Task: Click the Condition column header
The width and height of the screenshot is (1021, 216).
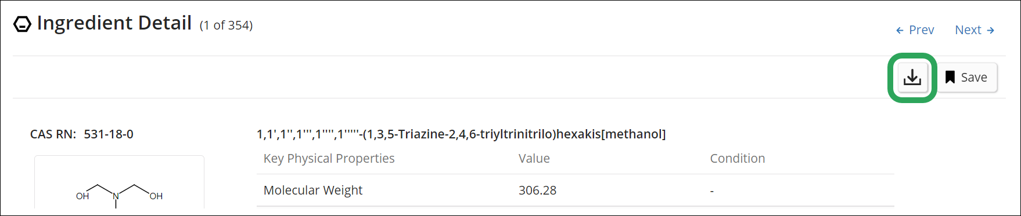Action: point(738,159)
